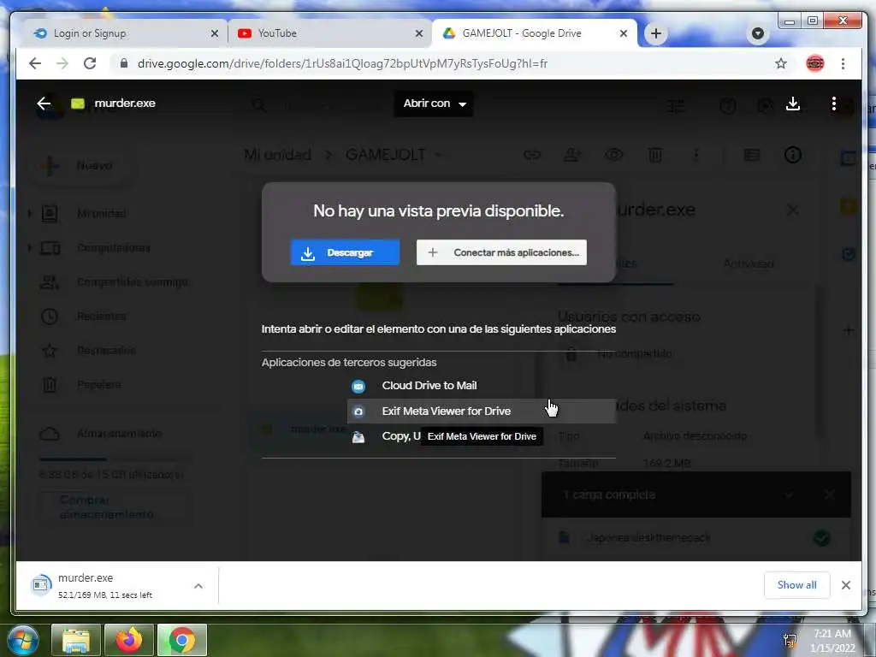Click the browser forward arrow
The image size is (876, 657).
pyautogui.click(x=62, y=63)
